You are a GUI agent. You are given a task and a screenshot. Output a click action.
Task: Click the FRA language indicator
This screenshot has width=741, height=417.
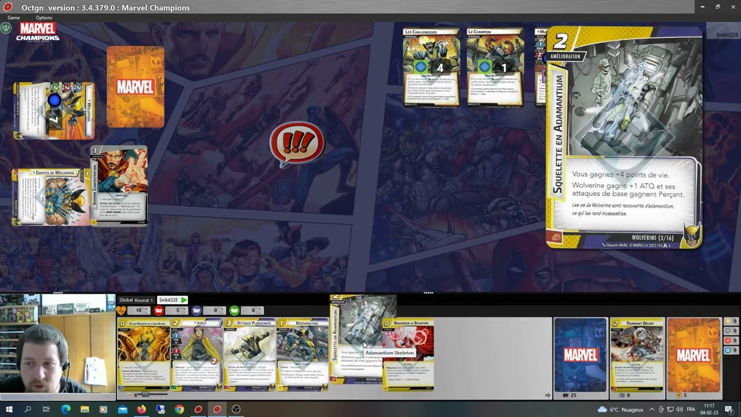pos(691,409)
